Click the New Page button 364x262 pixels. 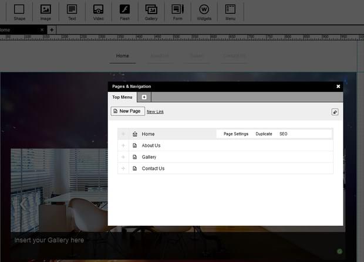[127, 111]
